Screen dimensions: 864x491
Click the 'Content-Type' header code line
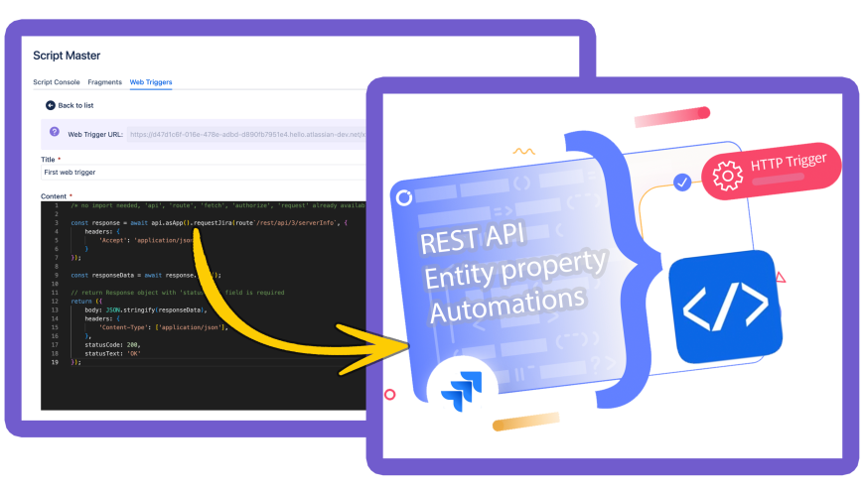164,327
